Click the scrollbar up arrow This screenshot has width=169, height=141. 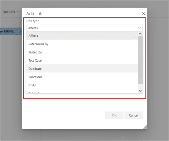tap(140, 34)
